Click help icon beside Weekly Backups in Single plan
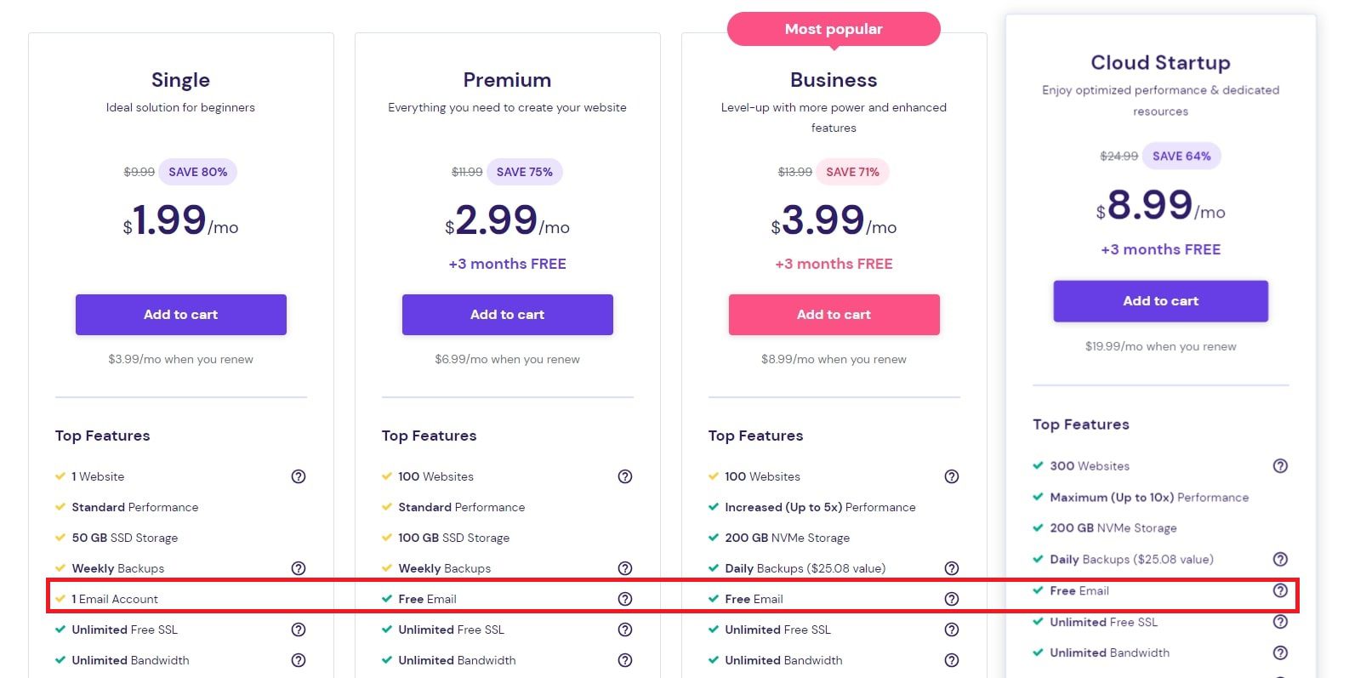Image resolution: width=1349 pixels, height=678 pixels. pos(299,568)
